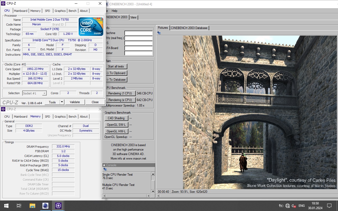The width and height of the screenshot is (338, 211).
Task: Click the CPU-Z icon in the taskbar
Action: (58, 206)
